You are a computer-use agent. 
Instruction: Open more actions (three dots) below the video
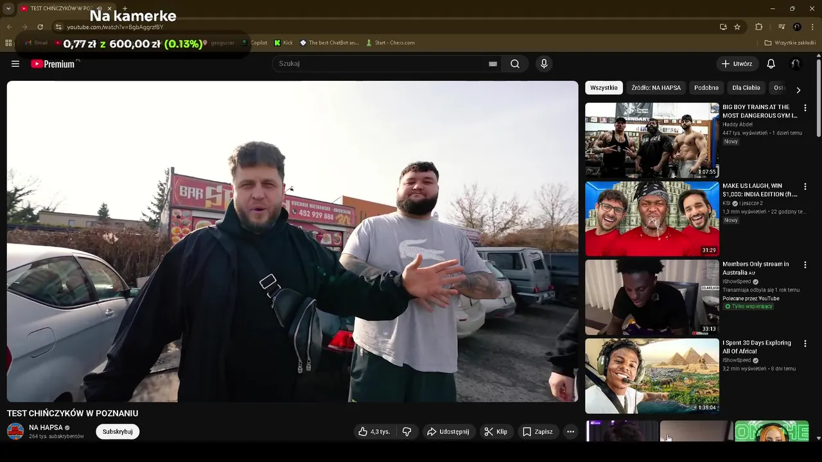[570, 432]
